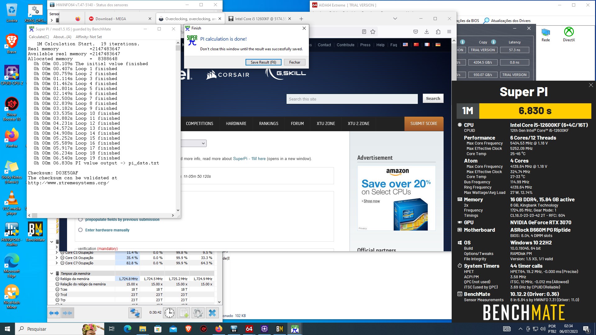Click SUBMIT SCORE button

(x=424, y=123)
